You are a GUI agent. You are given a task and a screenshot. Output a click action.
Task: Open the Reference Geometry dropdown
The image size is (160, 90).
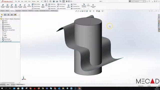(x=84, y=6)
